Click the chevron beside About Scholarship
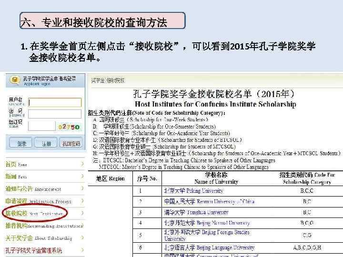The width and height of the screenshot is (343, 257). [82, 237]
